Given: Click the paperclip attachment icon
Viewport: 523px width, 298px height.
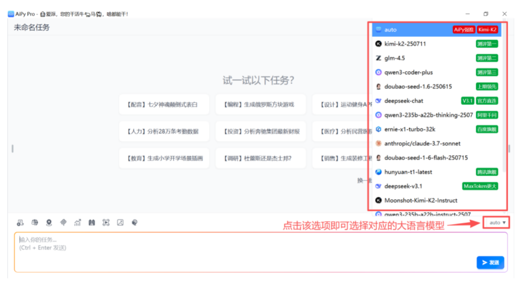Looking at the screenshot, I should [x=63, y=223].
